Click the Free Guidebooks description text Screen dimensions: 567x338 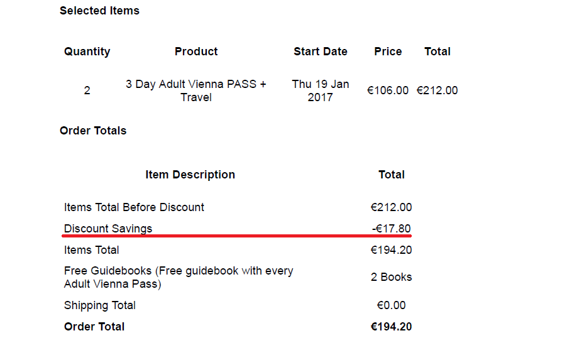(179, 277)
